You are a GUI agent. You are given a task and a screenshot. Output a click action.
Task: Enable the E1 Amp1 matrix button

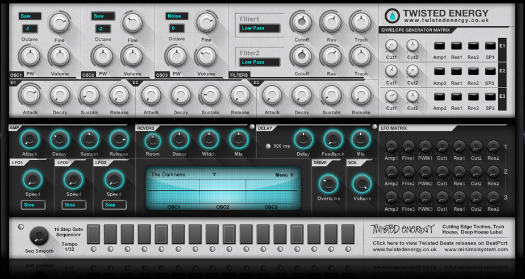tap(439, 46)
